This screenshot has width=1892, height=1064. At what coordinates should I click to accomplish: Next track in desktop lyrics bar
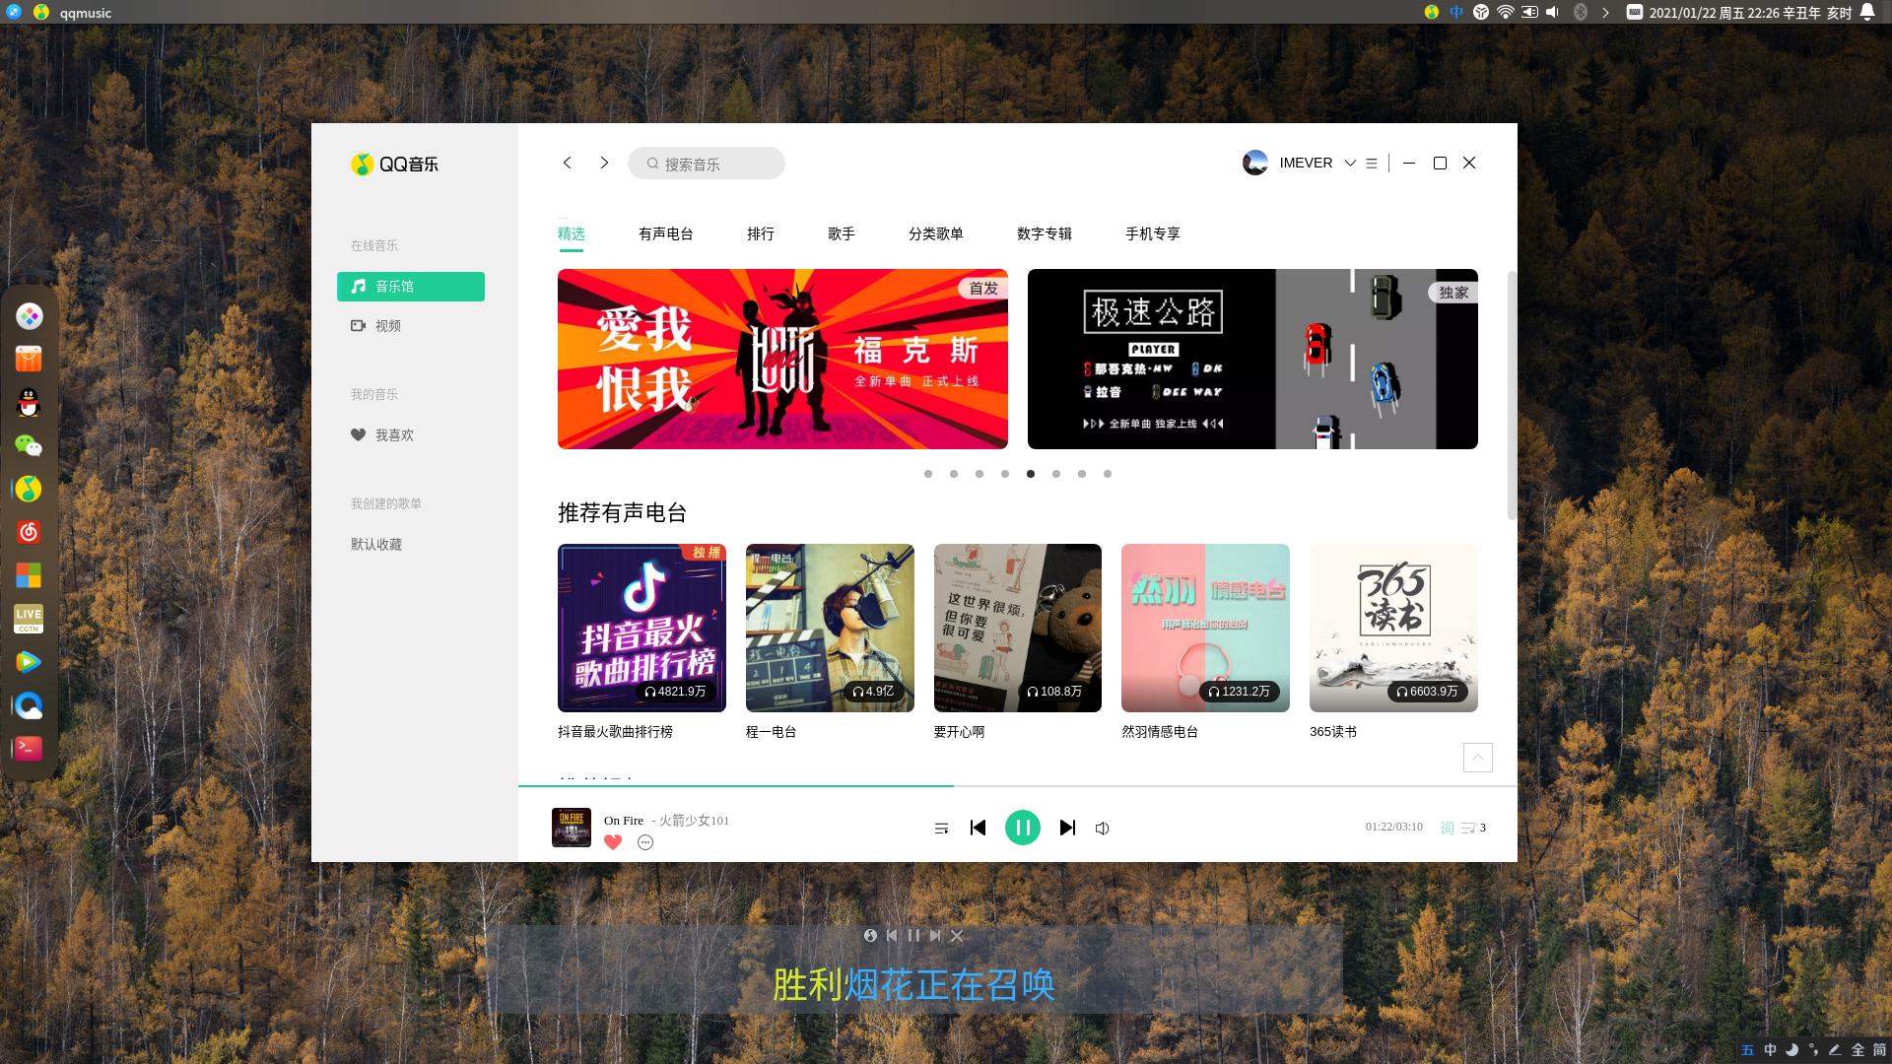pyautogui.click(x=935, y=936)
